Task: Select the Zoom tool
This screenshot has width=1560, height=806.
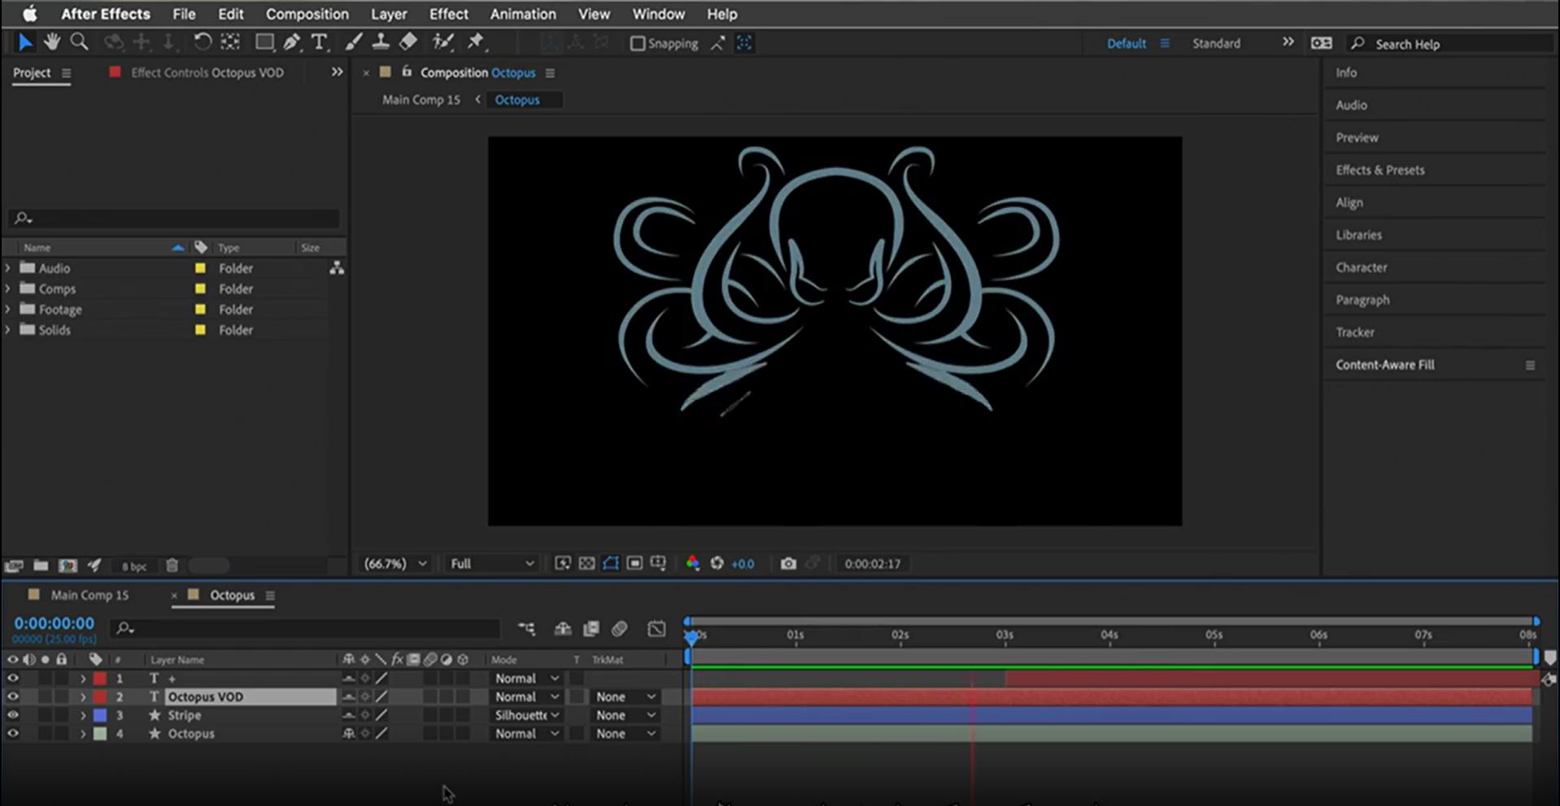Action: pyautogui.click(x=79, y=42)
